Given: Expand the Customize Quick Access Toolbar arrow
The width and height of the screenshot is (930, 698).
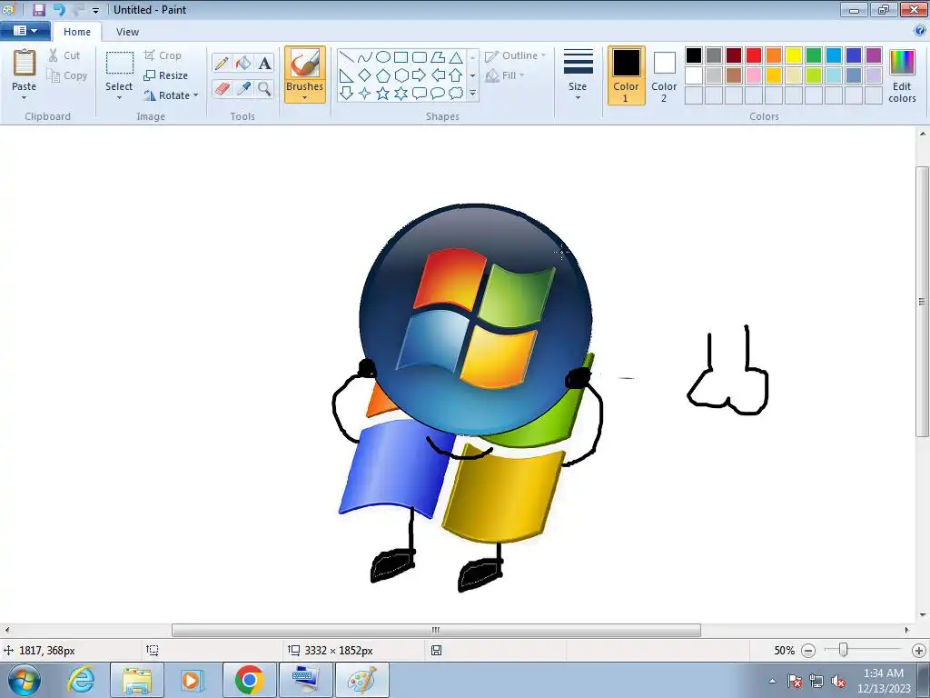Looking at the screenshot, I should [x=95, y=10].
